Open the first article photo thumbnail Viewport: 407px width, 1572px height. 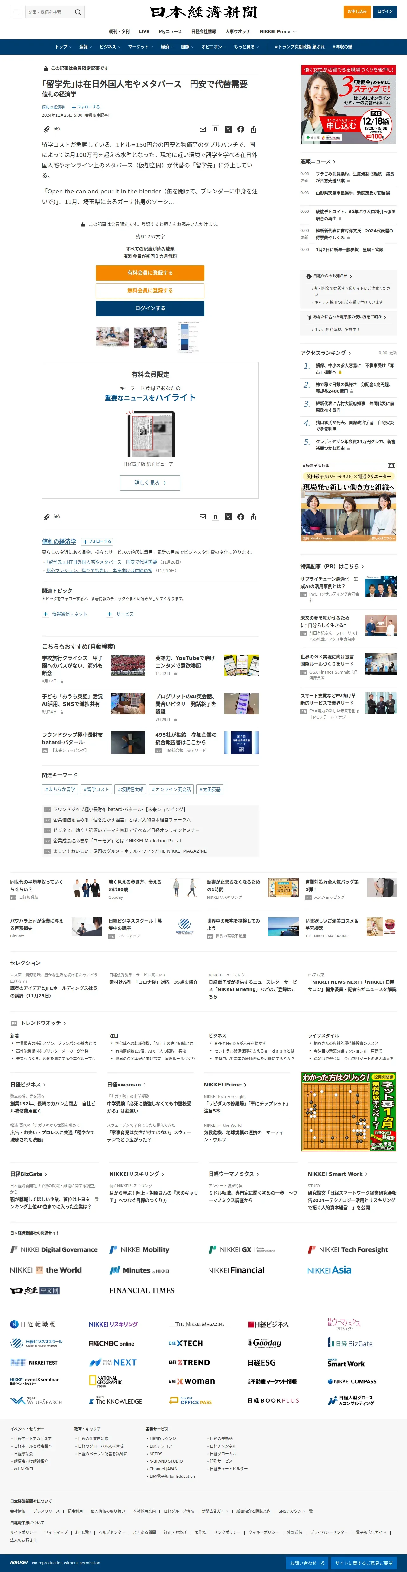click(x=112, y=337)
